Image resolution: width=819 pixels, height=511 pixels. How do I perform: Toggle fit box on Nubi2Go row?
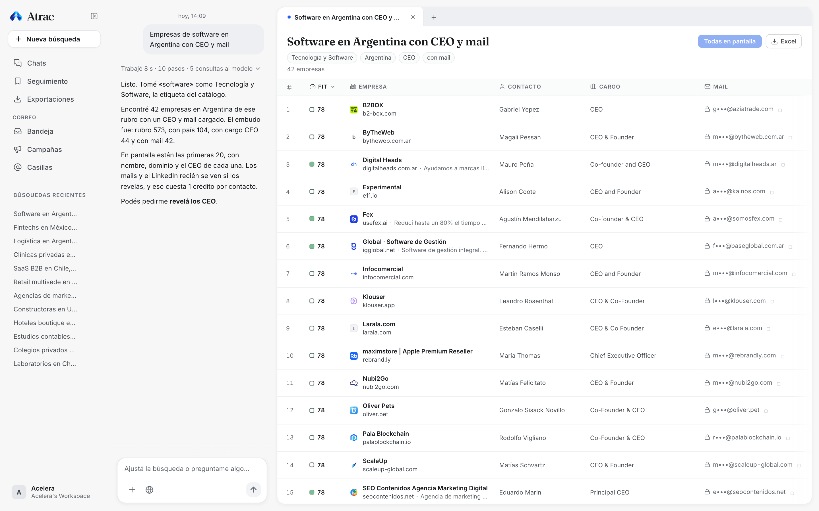[x=312, y=383]
